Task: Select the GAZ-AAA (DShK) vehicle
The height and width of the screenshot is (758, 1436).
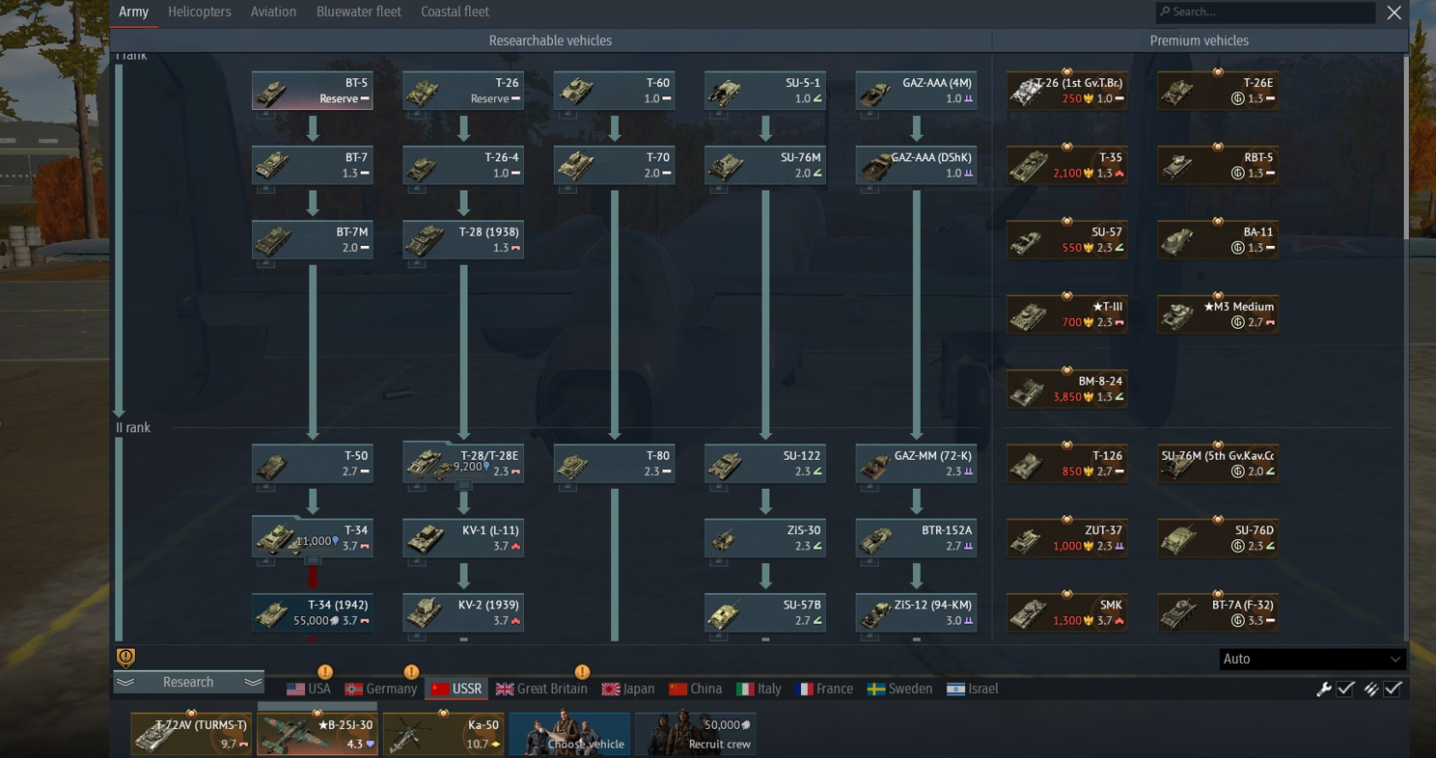Action: tap(916, 165)
